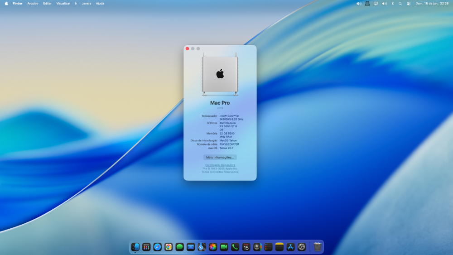Open System Settings gear in Dock
The height and width of the screenshot is (255, 453).
click(x=302, y=247)
